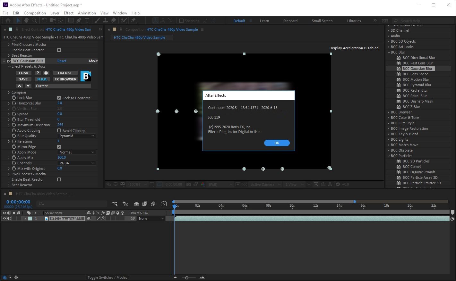Enable the Avoid Clipping checkbox
This screenshot has height=281, width=456.
[x=59, y=130]
